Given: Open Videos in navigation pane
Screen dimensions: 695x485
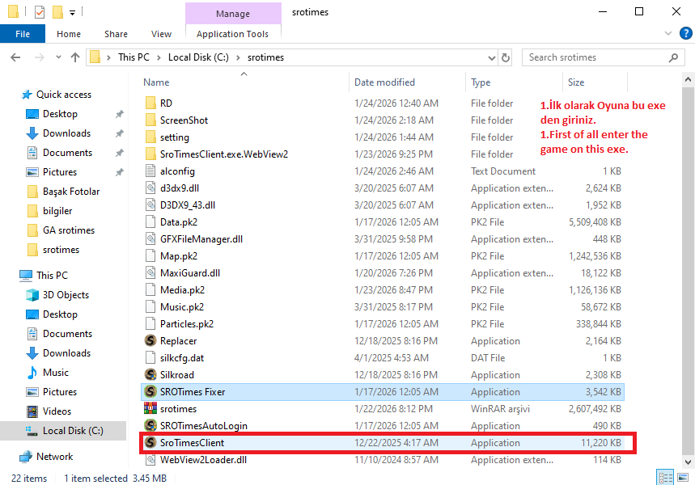Looking at the screenshot, I should pos(49,411).
